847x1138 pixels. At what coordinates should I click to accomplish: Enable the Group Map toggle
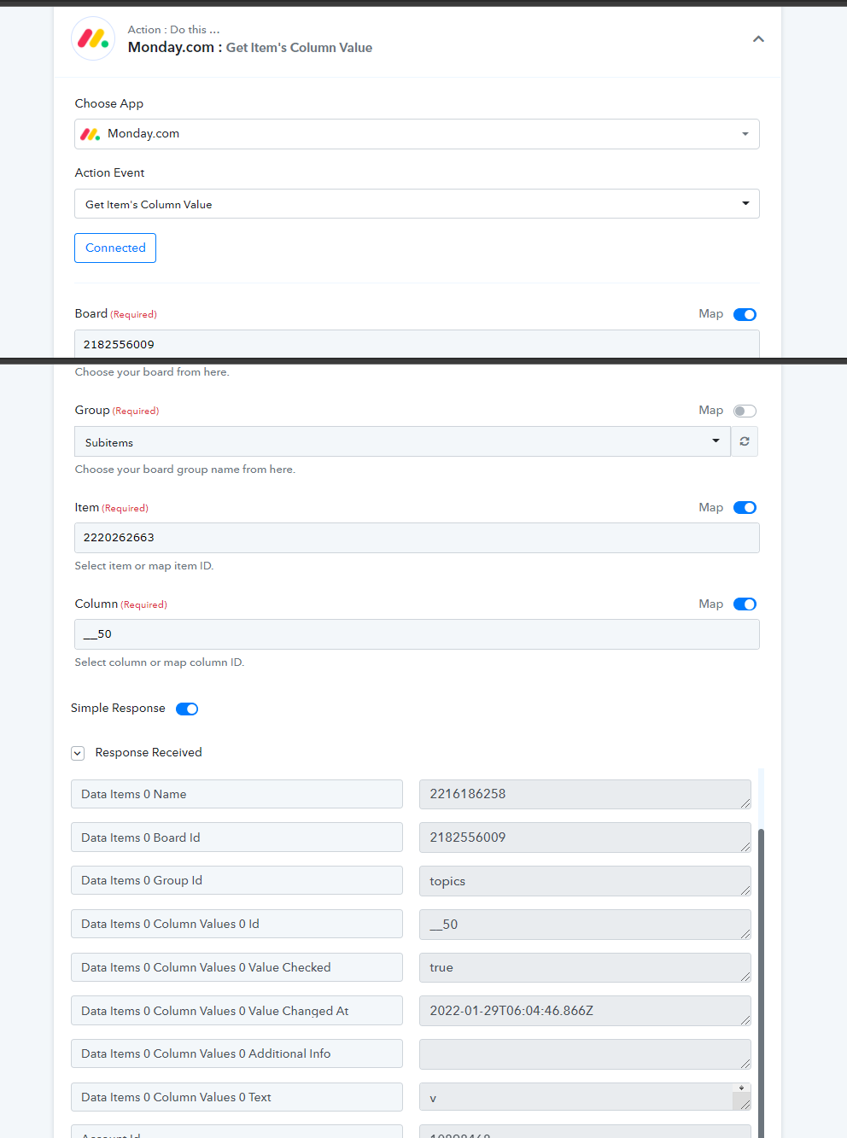[745, 411]
